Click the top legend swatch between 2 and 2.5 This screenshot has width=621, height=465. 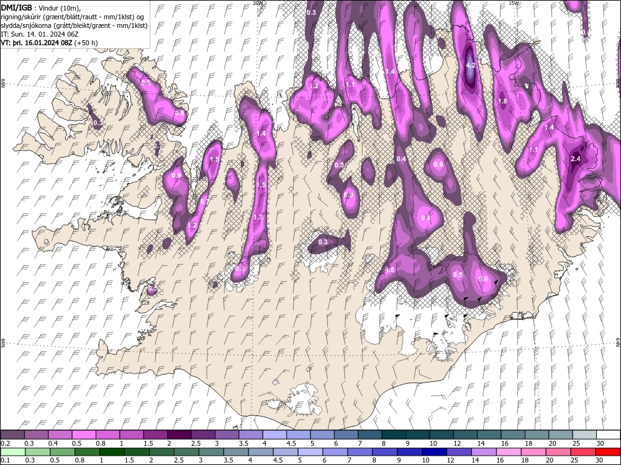179,435
